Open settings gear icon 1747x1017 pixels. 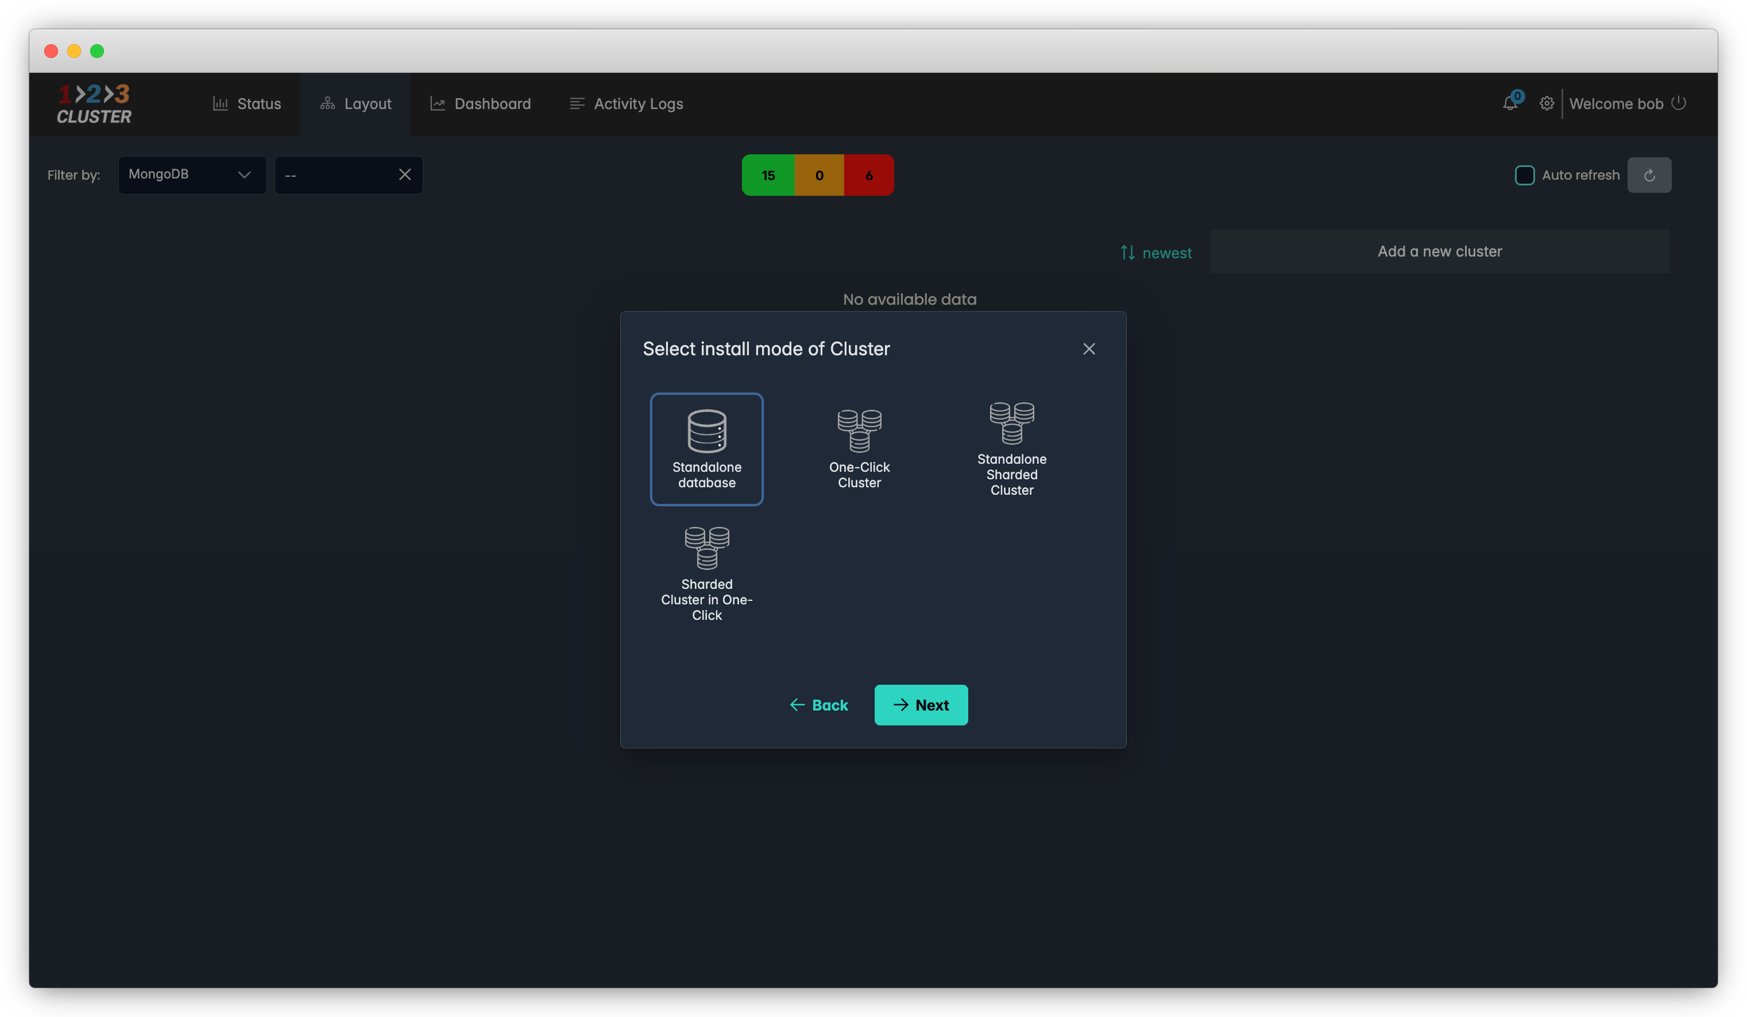coord(1547,104)
